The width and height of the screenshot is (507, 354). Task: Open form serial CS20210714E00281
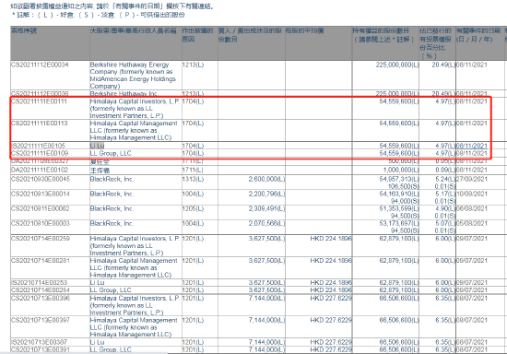pyautogui.click(x=40, y=261)
